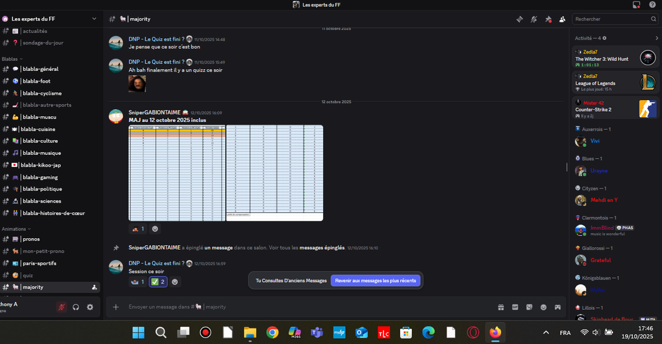Open pinned messages in header
Image resolution: width=662 pixels, height=344 pixels.
(548, 19)
